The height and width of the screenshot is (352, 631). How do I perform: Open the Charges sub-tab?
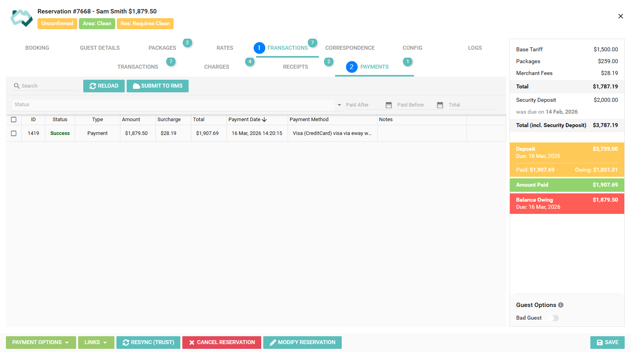[x=216, y=67]
